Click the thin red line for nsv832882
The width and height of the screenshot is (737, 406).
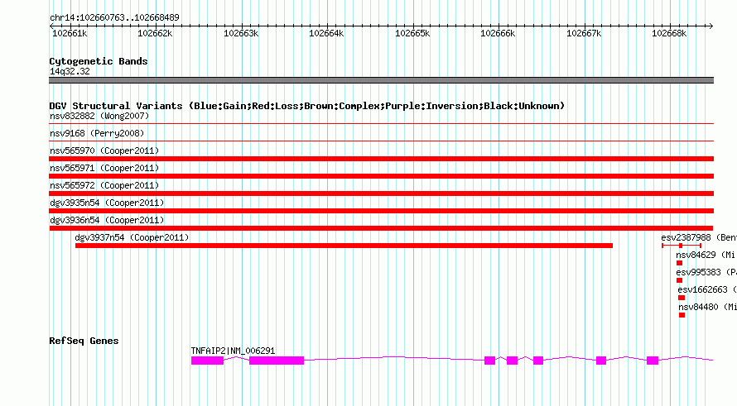point(381,124)
